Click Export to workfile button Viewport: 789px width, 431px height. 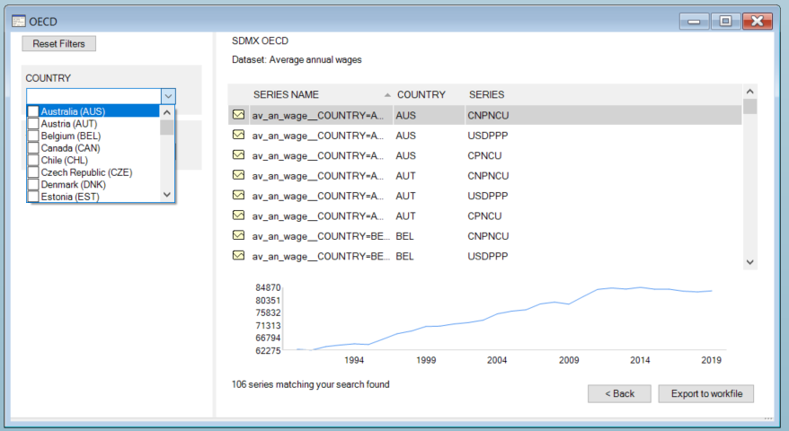coord(706,394)
